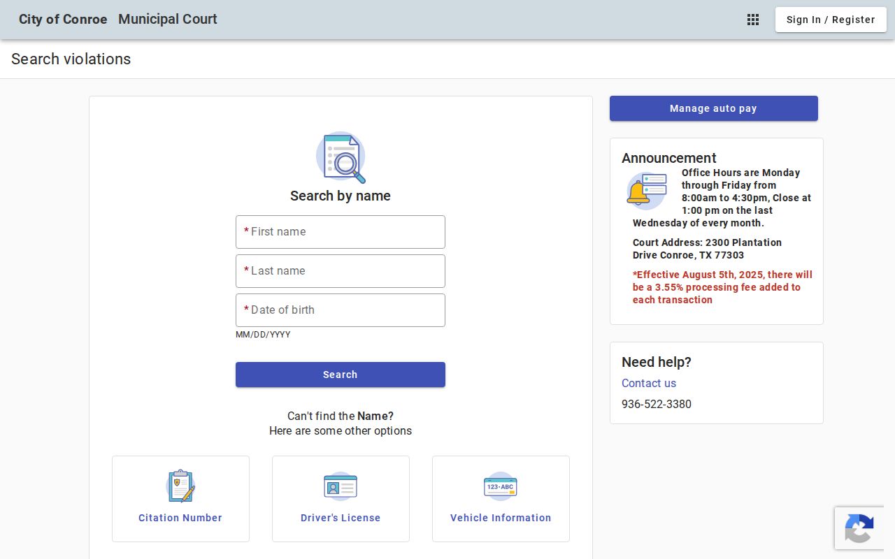Click the City of Conroe title
Viewport: 895px width, 559px height.
tap(63, 20)
